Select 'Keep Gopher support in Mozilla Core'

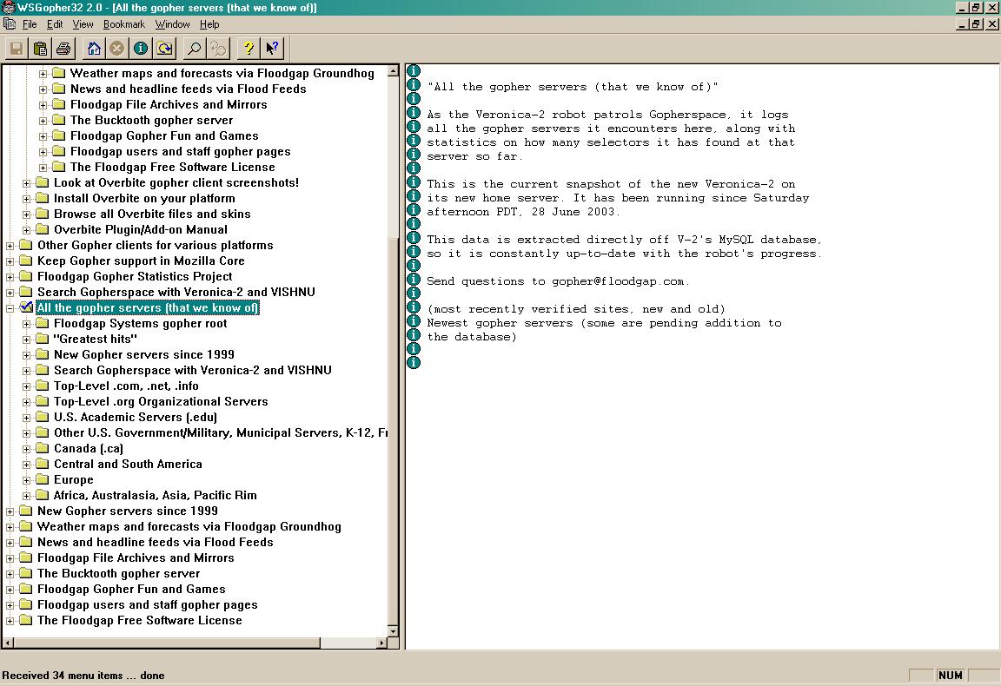141,261
